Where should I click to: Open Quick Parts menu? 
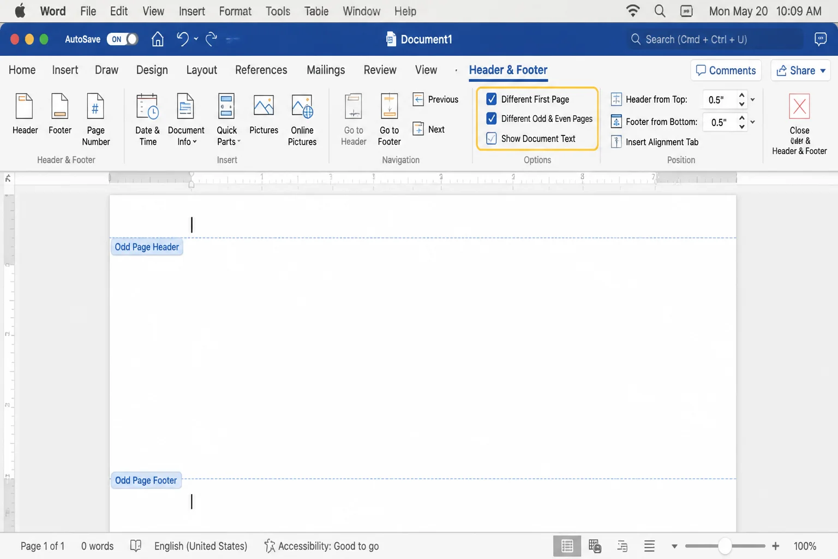point(227,120)
